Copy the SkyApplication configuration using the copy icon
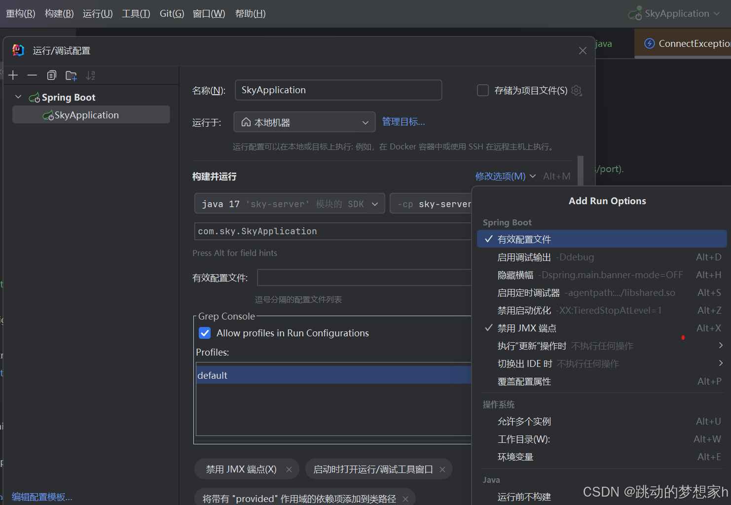The height and width of the screenshot is (505, 731). pyautogui.click(x=51, y=75)
